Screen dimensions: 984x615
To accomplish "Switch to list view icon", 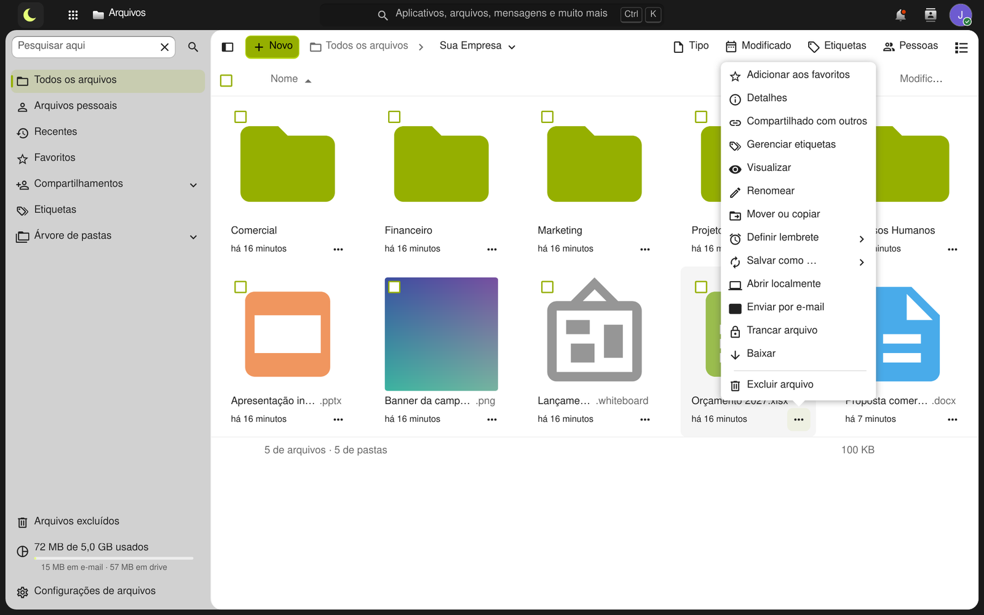I will pyautogui.click(x=961, y=47).
